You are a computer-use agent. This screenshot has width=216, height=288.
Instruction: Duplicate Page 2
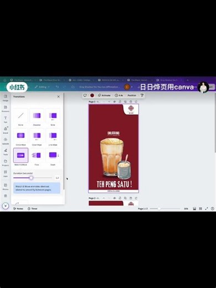[125, 198]
